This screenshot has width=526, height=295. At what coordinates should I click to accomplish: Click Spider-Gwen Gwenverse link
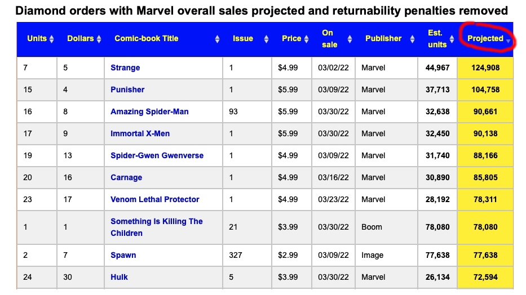tap(157, 155)
